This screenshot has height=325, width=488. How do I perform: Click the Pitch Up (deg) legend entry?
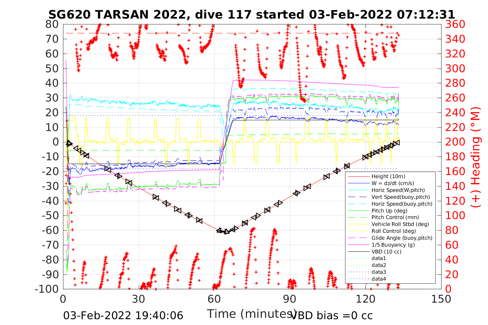[389, 210]
